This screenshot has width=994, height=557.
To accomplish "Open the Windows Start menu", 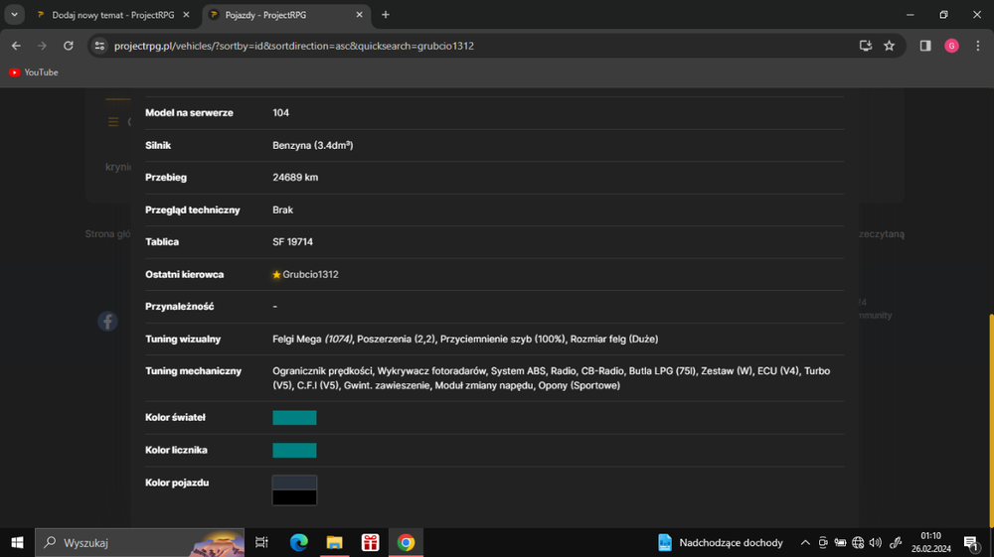I will 17,542.
